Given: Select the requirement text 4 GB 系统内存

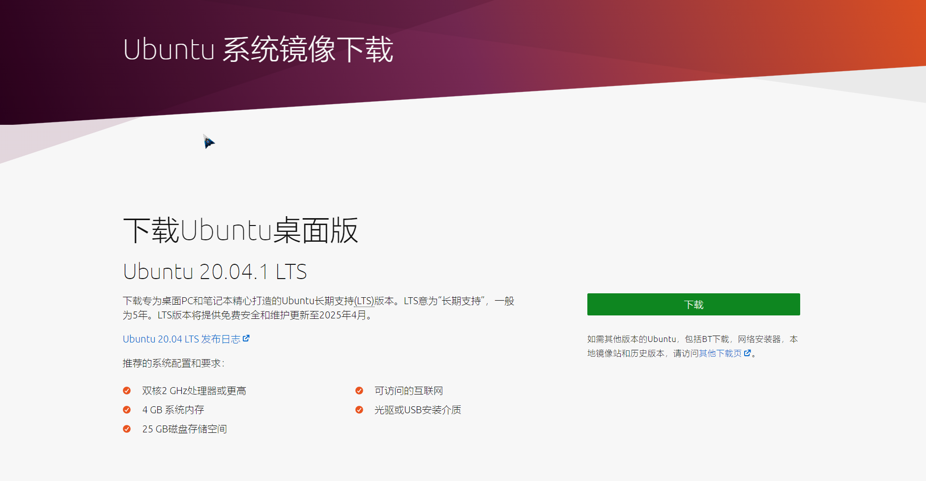Looking at the screenshot, I should pyautogui.click(x=174, y=409).
